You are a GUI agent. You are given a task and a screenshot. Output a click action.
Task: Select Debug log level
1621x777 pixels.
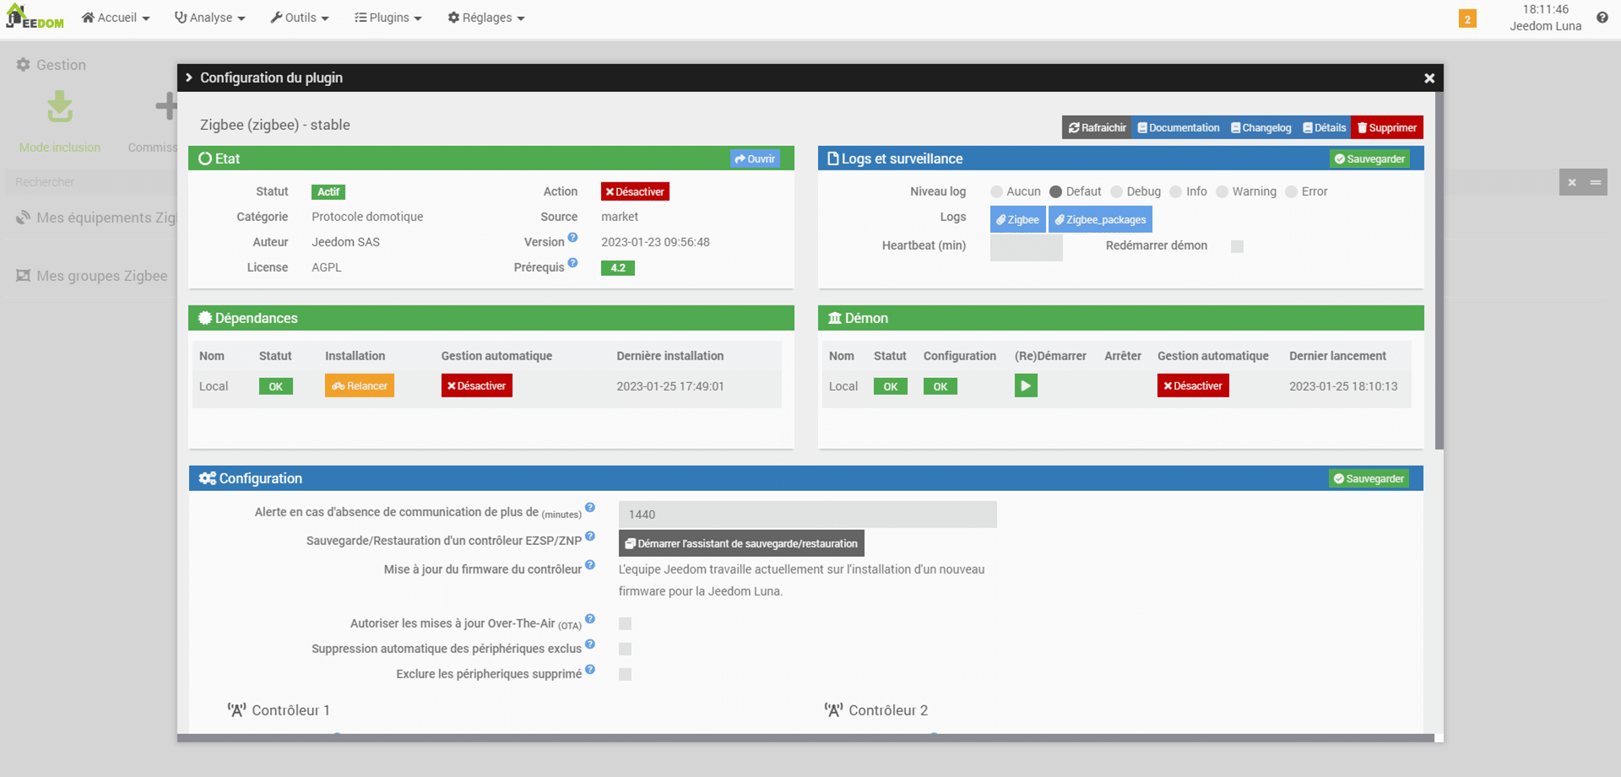point(1116,192)
